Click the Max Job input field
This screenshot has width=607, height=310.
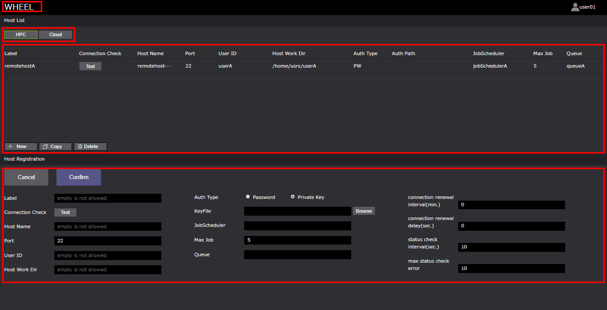(297, 240)
